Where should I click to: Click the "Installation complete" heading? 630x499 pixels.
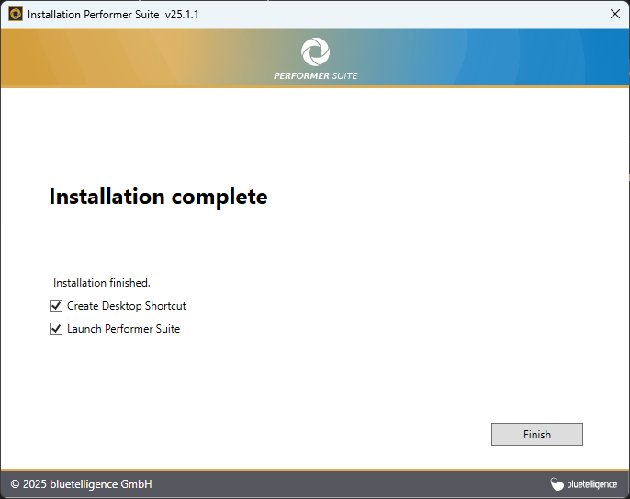pos(158,197)
